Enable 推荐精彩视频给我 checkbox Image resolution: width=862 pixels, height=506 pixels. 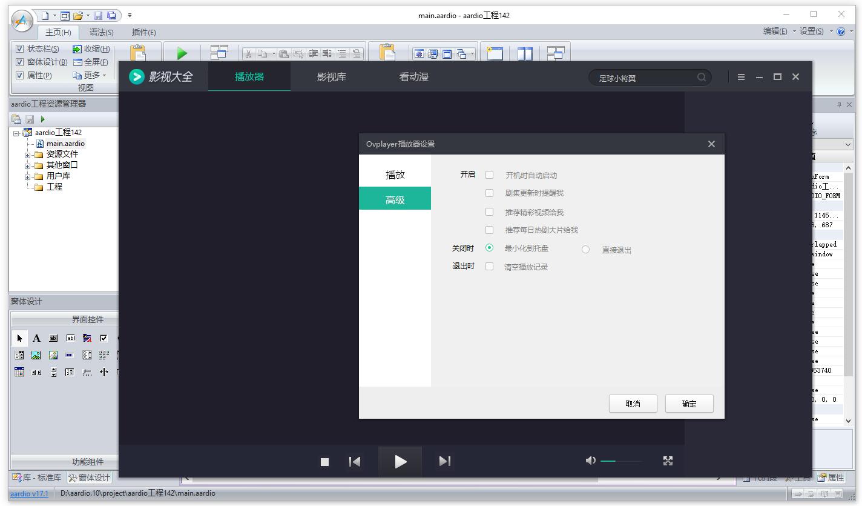tap(489, 212)
